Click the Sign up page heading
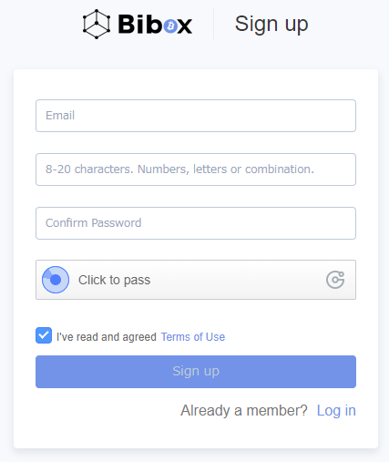Viewport: 389px width, 462px height. tap(271, 25)
